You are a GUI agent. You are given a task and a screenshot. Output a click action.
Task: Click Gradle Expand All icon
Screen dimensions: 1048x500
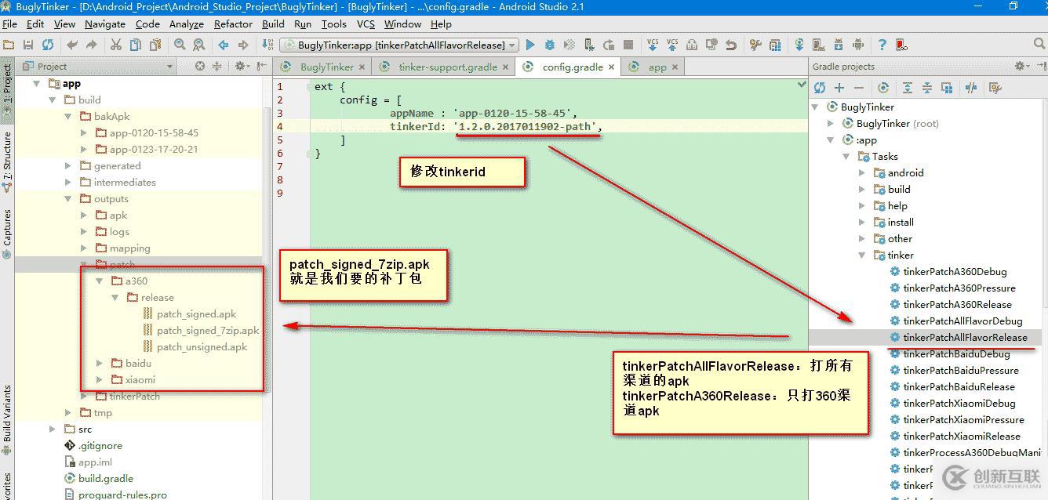908,88
